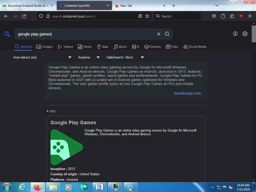Switch to the Music category

tap(120, 47)
